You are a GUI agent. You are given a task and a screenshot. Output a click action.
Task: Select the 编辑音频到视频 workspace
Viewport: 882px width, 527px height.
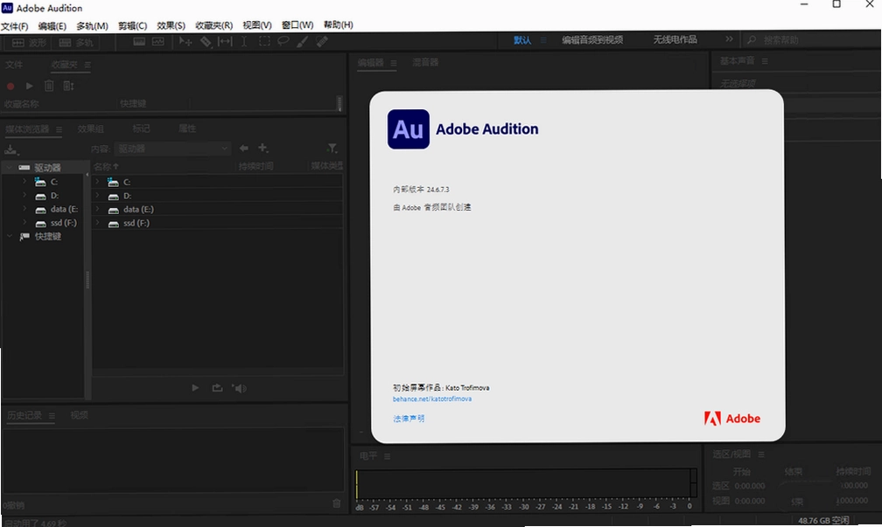click(592, 40)
